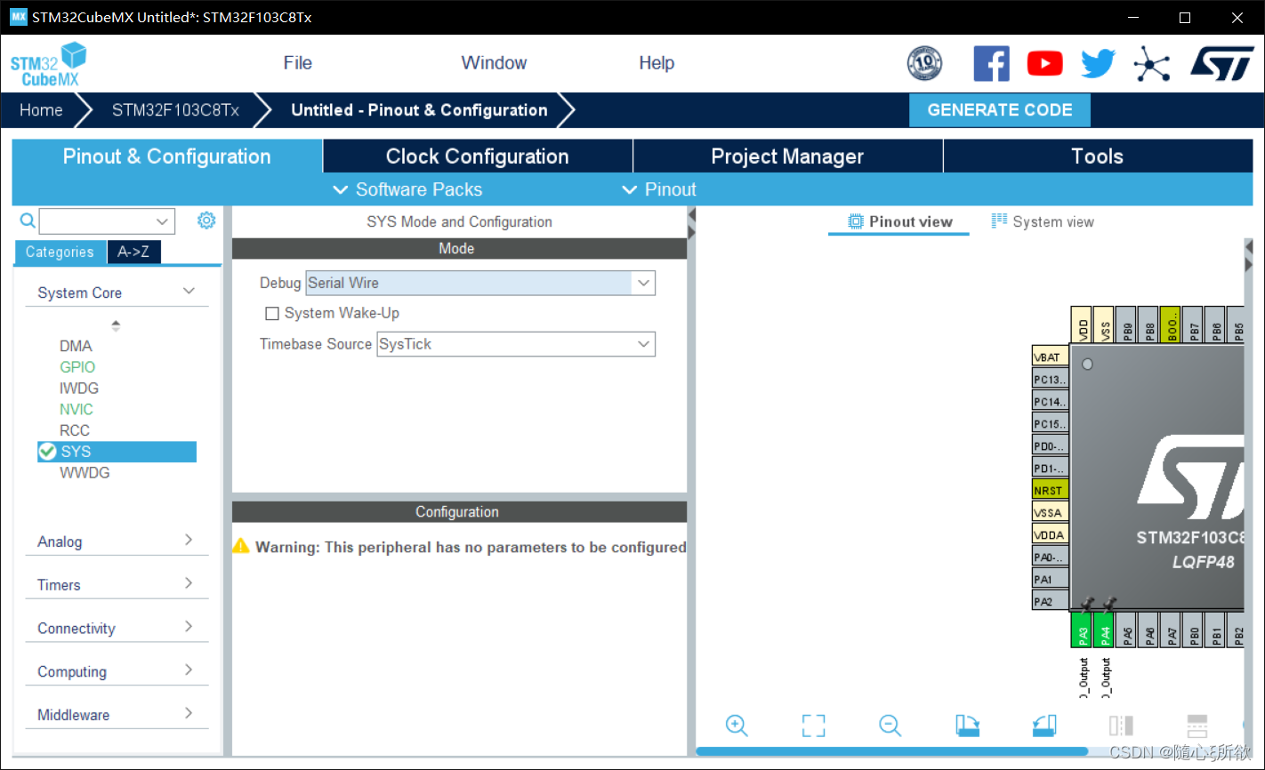This screenshot has height=770, width=1265.
Task: Switch to Project Manager tab
Action: tap(787, 156)
